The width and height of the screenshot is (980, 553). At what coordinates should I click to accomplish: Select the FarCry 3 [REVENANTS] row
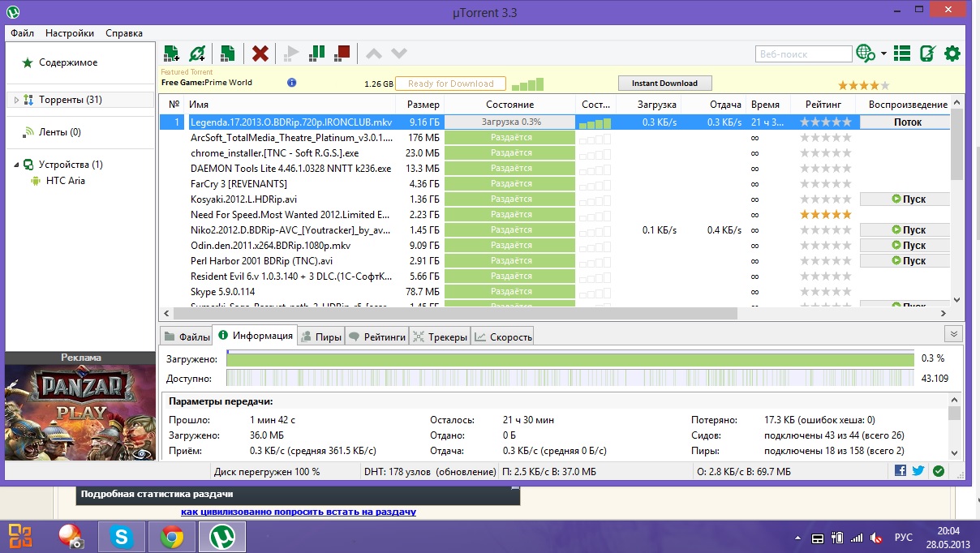tap(555, 183)
